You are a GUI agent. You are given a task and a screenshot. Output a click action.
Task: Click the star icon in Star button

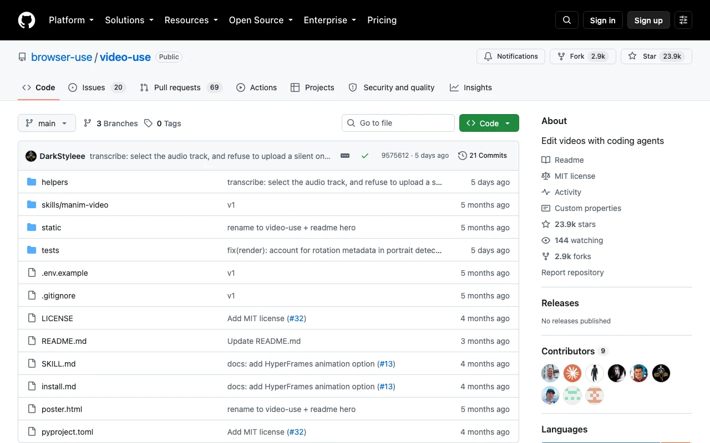pos(632,56)
